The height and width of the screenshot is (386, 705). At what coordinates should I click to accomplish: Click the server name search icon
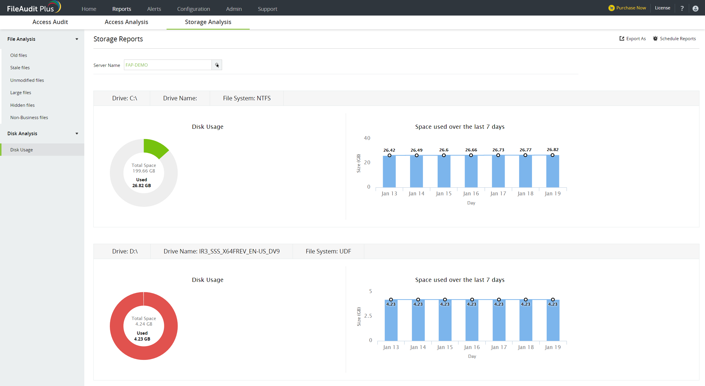point(217,65)
